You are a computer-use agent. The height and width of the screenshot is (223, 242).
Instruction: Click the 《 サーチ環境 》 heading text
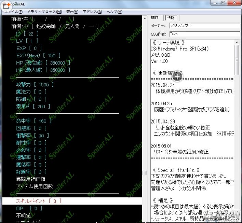[169, 42]
